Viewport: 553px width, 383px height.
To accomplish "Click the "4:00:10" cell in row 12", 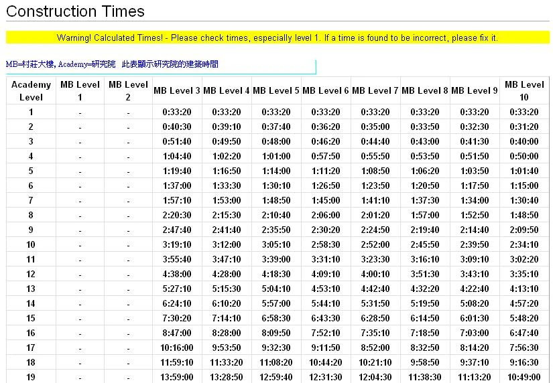I will (x=375, y=274).
